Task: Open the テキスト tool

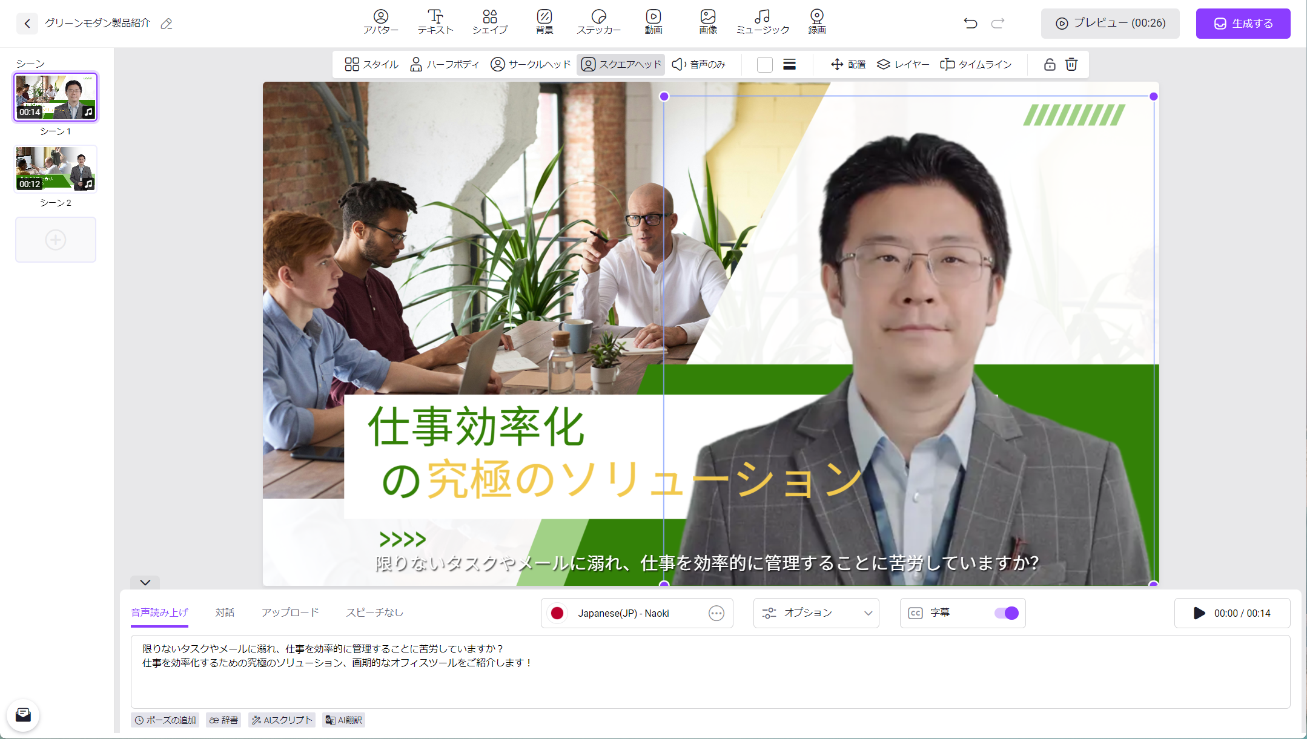Action: pyautogui.click(x=435, y=22)
